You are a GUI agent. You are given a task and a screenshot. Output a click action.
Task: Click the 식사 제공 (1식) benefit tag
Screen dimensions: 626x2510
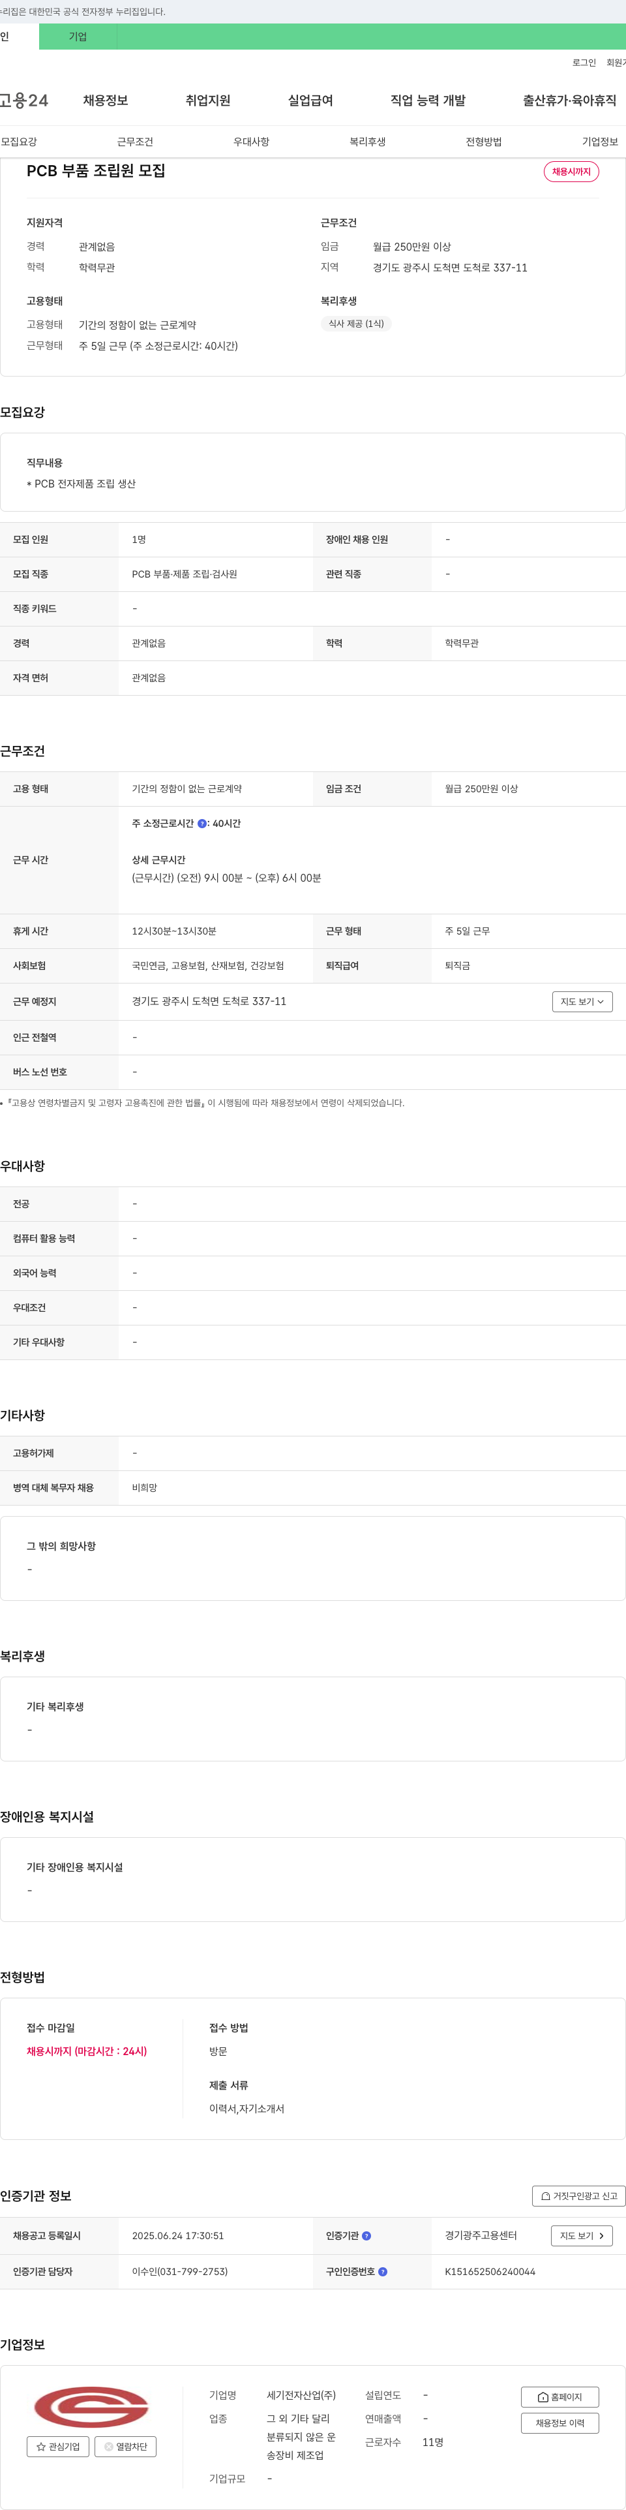(356, 324)
